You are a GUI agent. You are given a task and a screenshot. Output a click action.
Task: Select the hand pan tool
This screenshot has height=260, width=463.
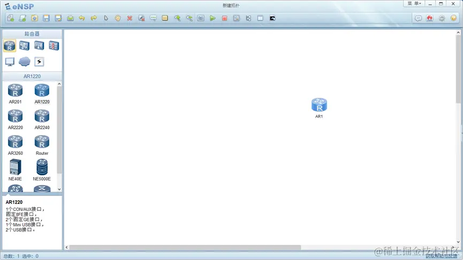tap(118, 18)
